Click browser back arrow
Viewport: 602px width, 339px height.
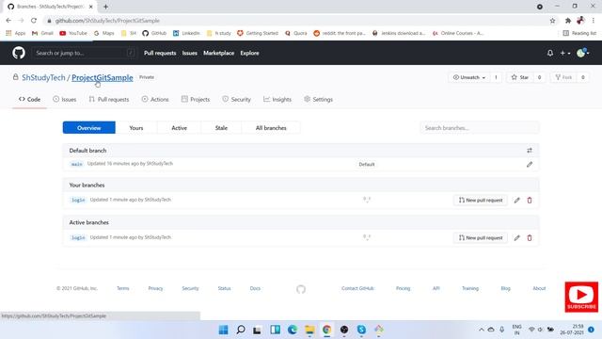click(8, 21)
